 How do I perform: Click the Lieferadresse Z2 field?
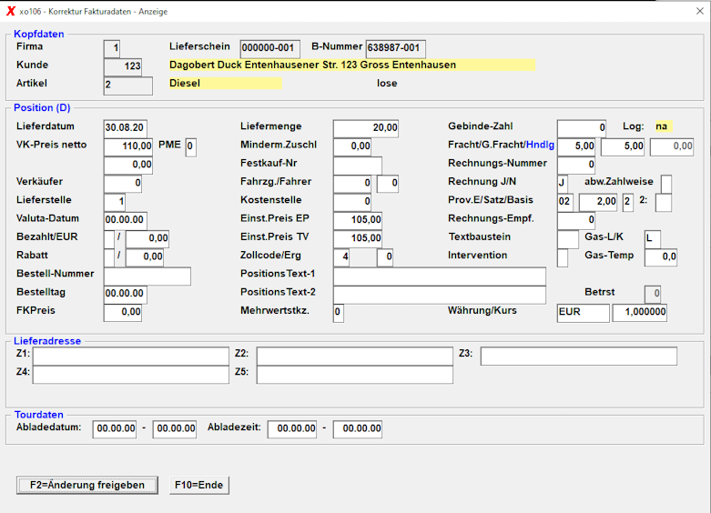click(355, 357)
